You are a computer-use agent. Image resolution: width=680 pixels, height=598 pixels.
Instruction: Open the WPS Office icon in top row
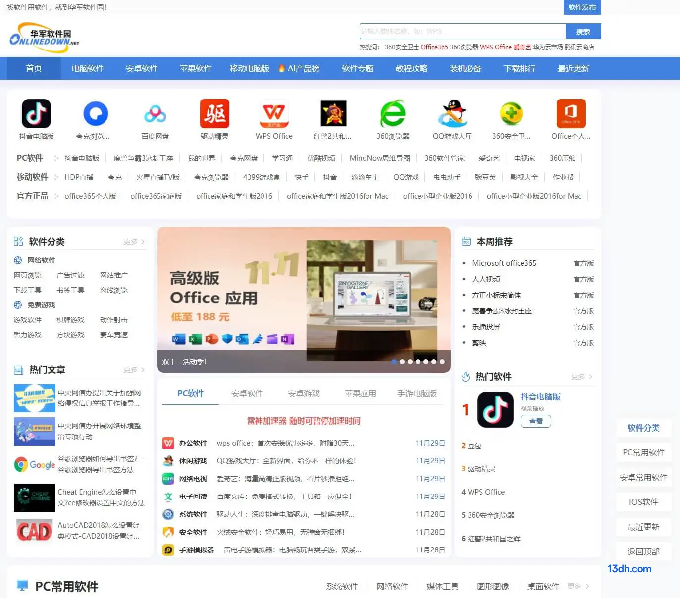click(x=274, y=113)
